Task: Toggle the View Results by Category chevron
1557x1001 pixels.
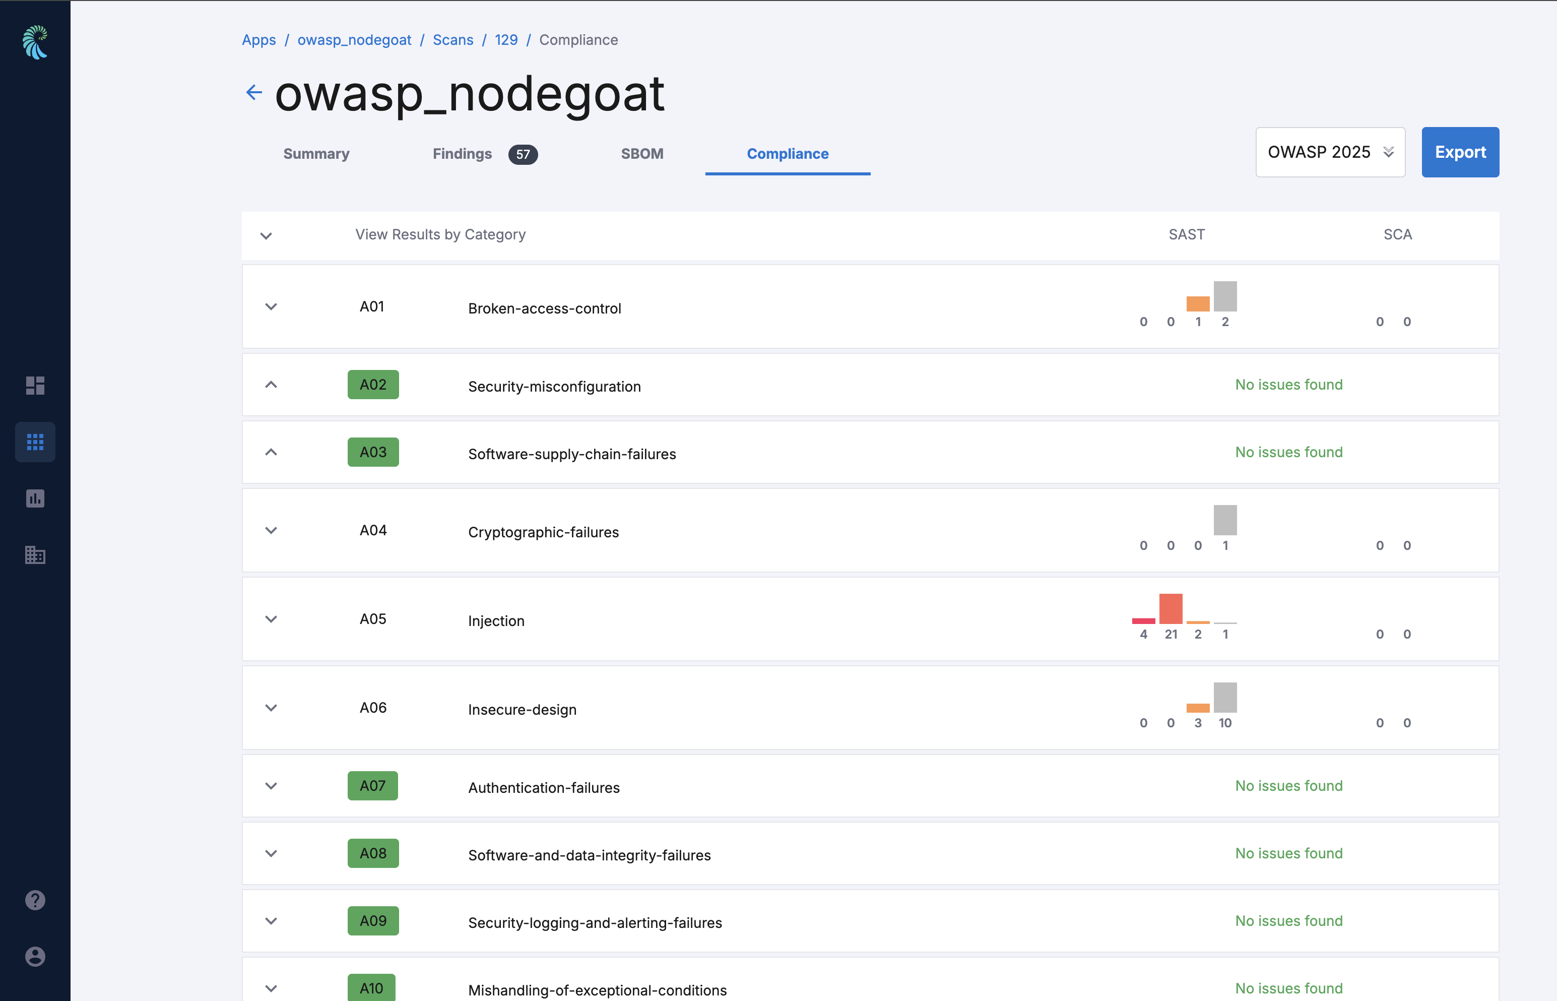Action: click(266, 236)
